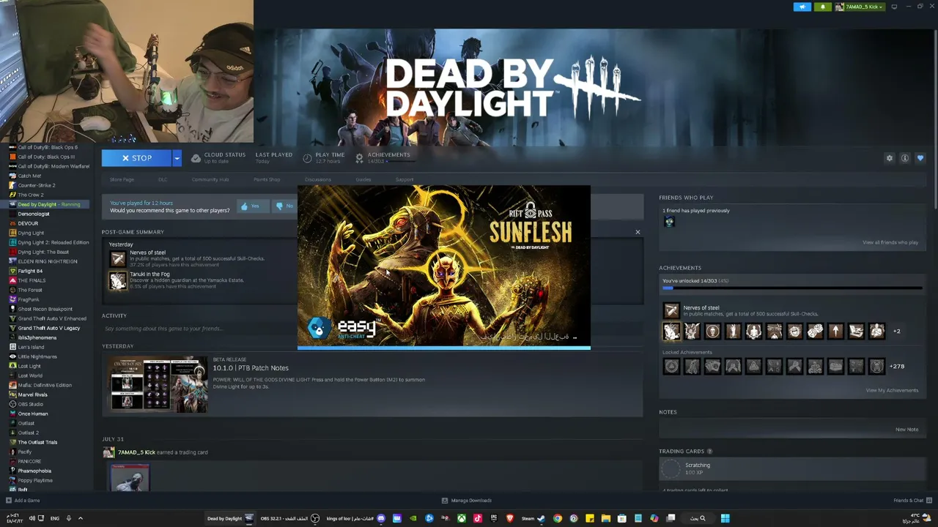The height and width of the screenshot is (527, 938).
Task: Show the +278 locked achievements
Action: coord(896,366)
